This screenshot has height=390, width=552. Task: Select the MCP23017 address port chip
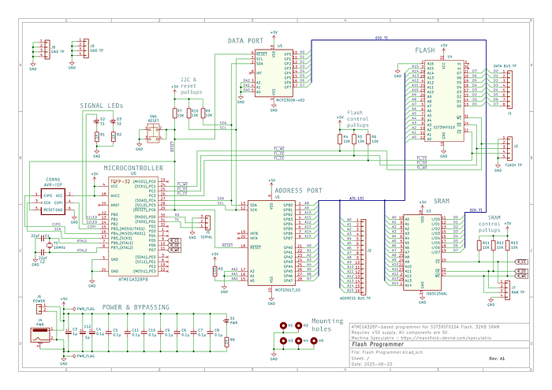click(273, 243)
